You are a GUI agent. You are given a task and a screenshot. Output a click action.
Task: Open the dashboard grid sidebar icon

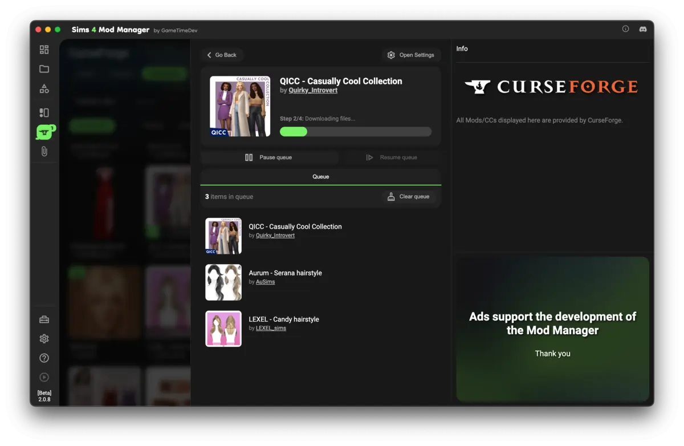click(44, 50)
